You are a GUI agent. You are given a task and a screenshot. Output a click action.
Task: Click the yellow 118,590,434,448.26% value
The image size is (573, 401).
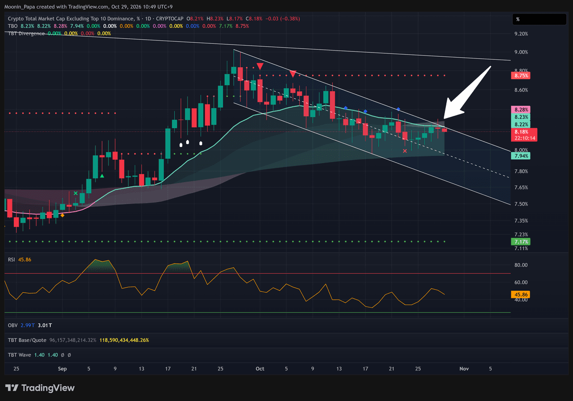pyautogui.click(x=124, y=340)
